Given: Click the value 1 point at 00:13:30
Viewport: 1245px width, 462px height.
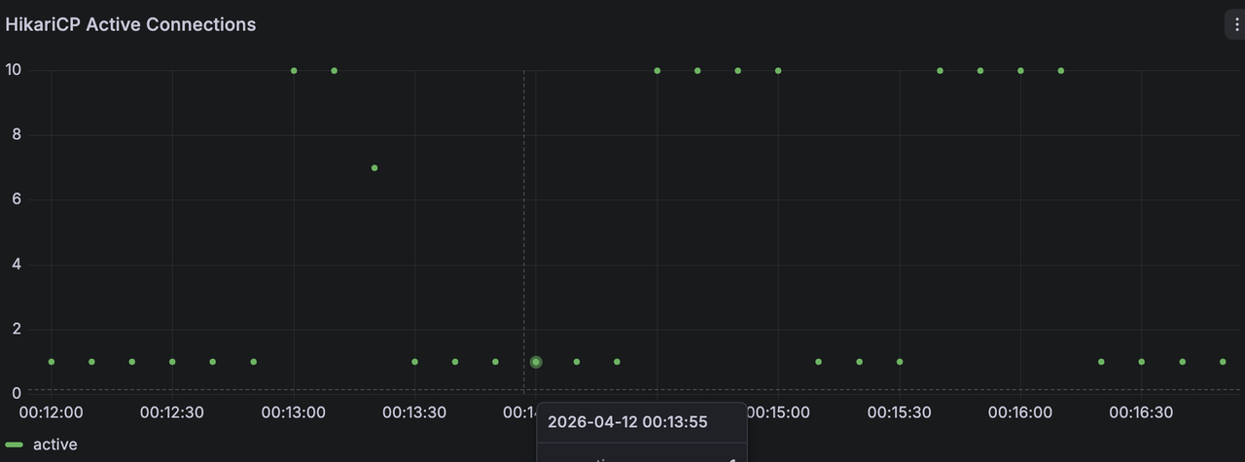Looking at the screenshot, I should pos(415,362).
